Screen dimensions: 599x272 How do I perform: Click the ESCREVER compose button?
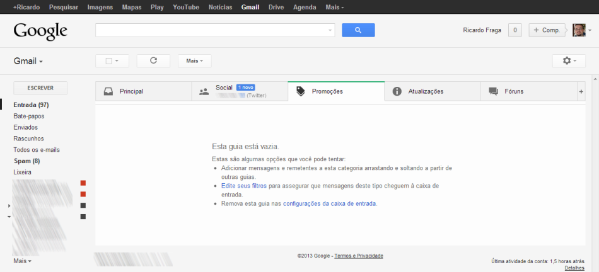pos(40,88)
